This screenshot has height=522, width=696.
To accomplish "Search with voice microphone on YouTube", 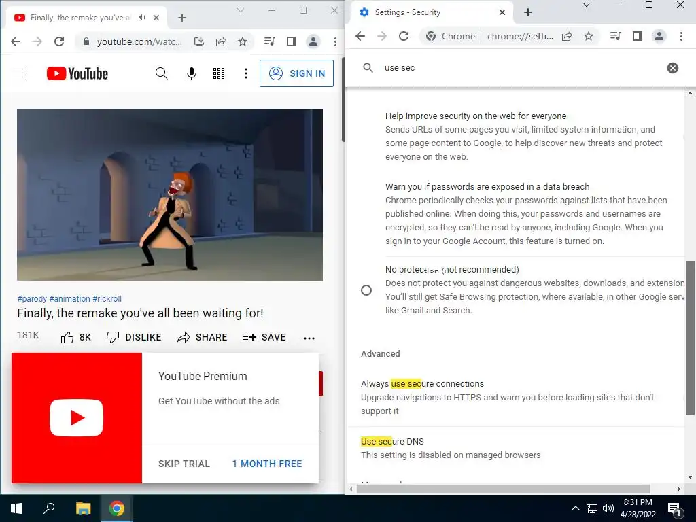I will pos(191,73).
